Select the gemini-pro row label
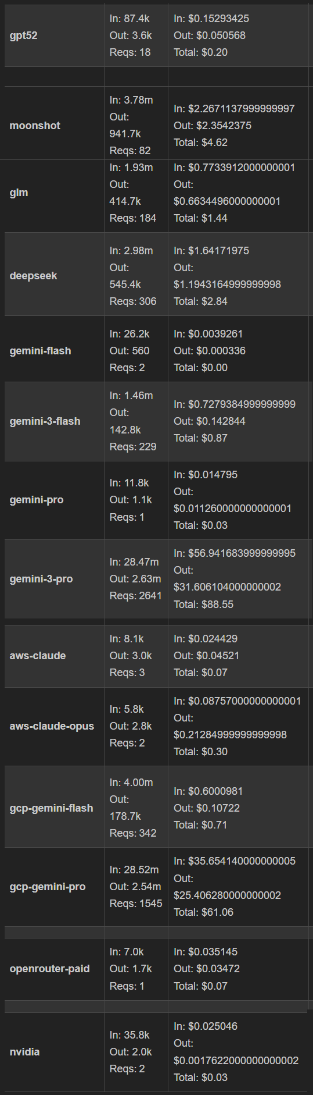The height and width of the screenshot is (1095, 313). 37,500
